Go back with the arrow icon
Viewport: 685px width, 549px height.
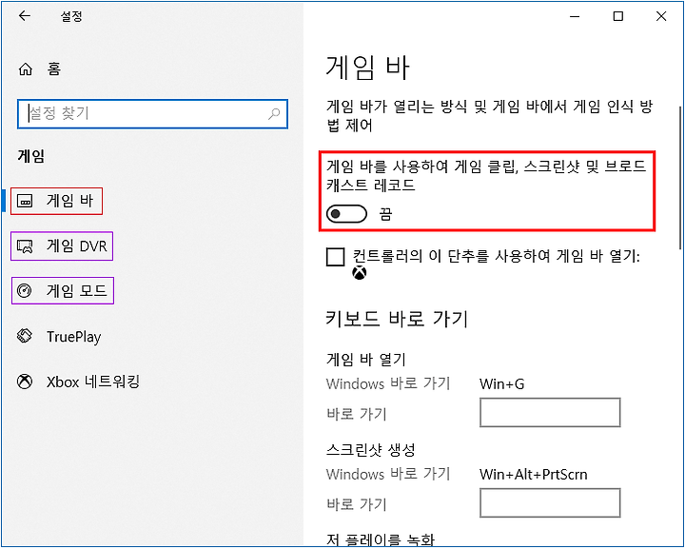pyautogui.click(x=25, y=16)
